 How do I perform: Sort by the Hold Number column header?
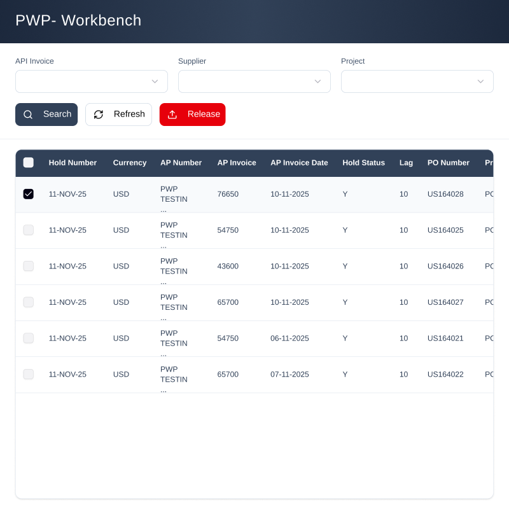click(73, 163)
